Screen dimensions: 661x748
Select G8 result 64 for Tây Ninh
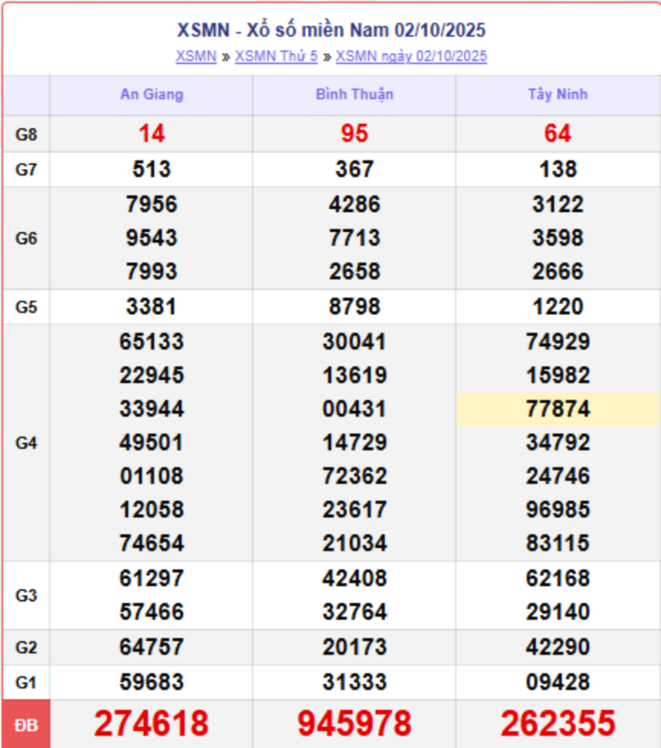(x=558, y=134)
